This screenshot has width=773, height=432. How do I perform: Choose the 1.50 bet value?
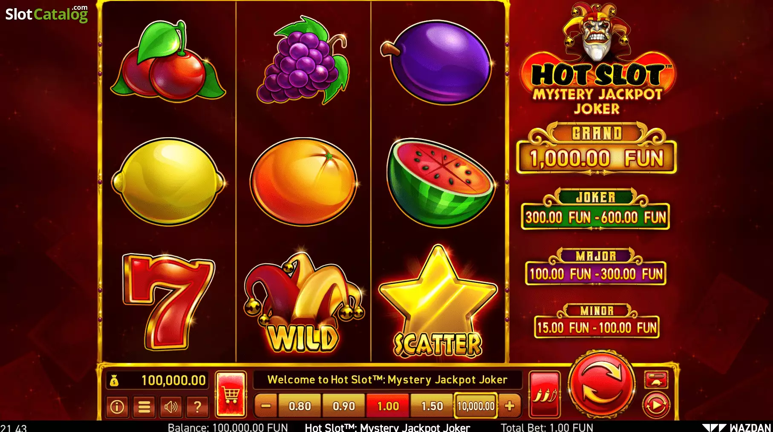(432, 406)
